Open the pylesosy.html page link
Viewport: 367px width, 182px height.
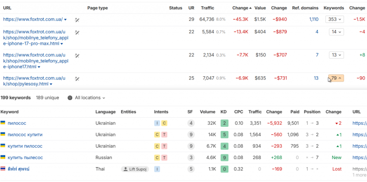coord(34,81)
